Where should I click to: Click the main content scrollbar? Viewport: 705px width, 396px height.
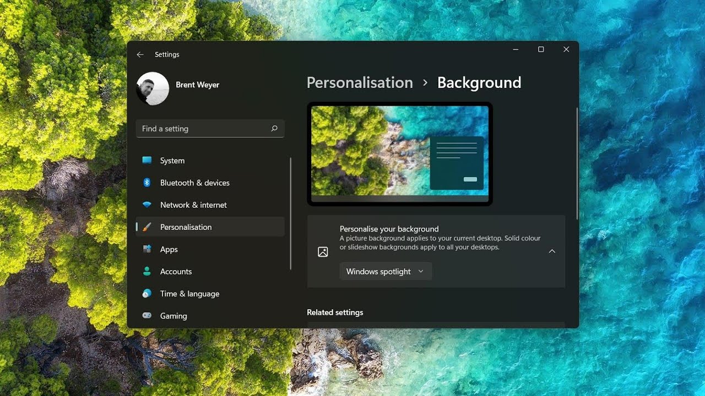pyautogui.click(x=577, y=163)
